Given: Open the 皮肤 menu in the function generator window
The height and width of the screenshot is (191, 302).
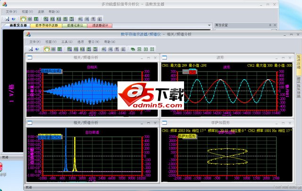Looking at the screenshot, I should point(41,10).
